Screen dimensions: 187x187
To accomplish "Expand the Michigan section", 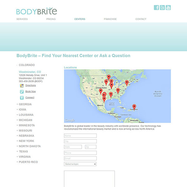I will click(24, 120).
